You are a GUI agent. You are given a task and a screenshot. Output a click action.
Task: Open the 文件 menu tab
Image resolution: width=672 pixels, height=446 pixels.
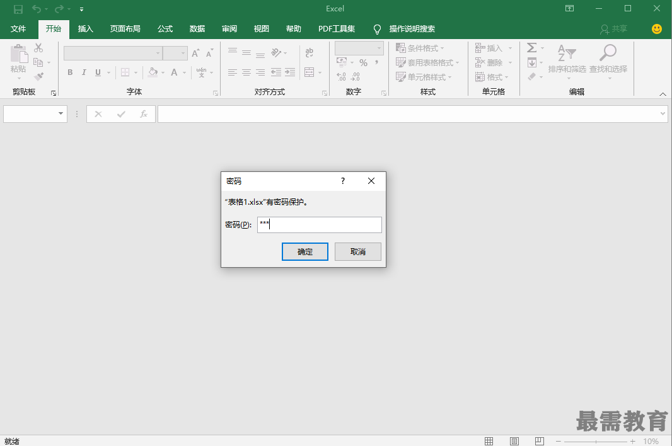pyautogui.click(x=18, y=29)
